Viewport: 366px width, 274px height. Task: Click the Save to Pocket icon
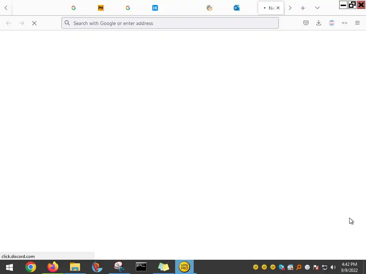[306, 23]
